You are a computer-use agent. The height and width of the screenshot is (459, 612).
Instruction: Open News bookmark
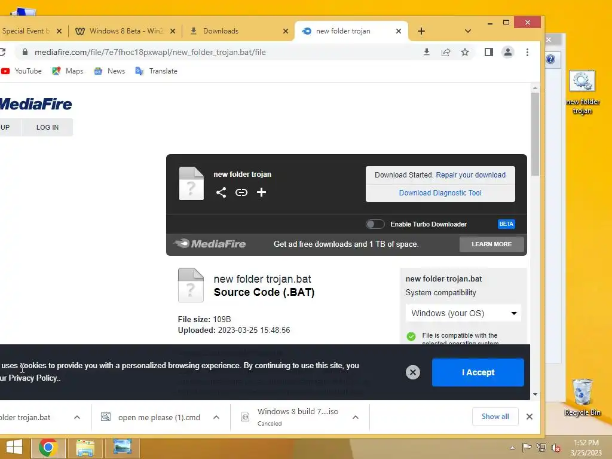pyautogui.click(x=109, y=71)
